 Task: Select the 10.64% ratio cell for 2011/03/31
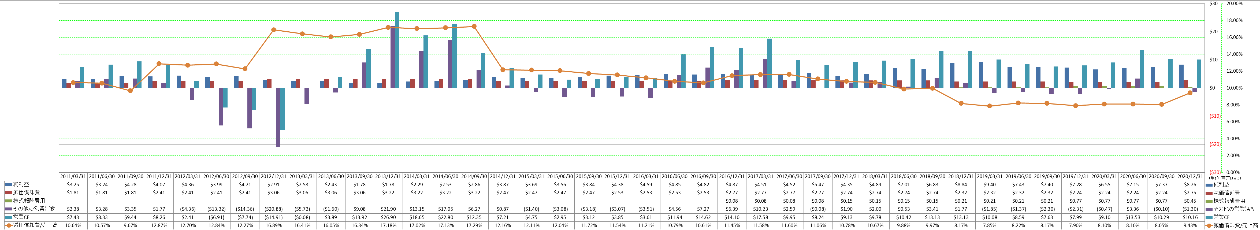73,225
